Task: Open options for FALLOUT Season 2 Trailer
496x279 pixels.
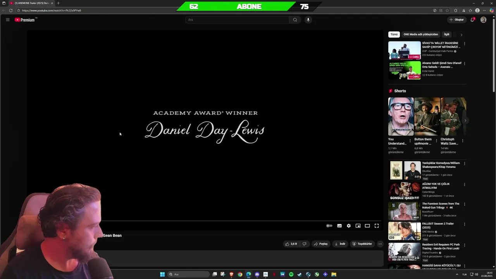Action: pyautogui.click(x=465, y=224)
